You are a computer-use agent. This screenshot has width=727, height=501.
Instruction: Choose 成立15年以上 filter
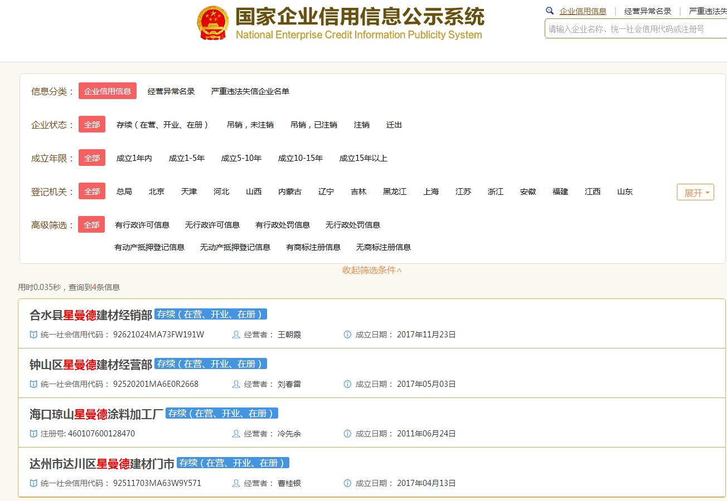click(363, 158)
